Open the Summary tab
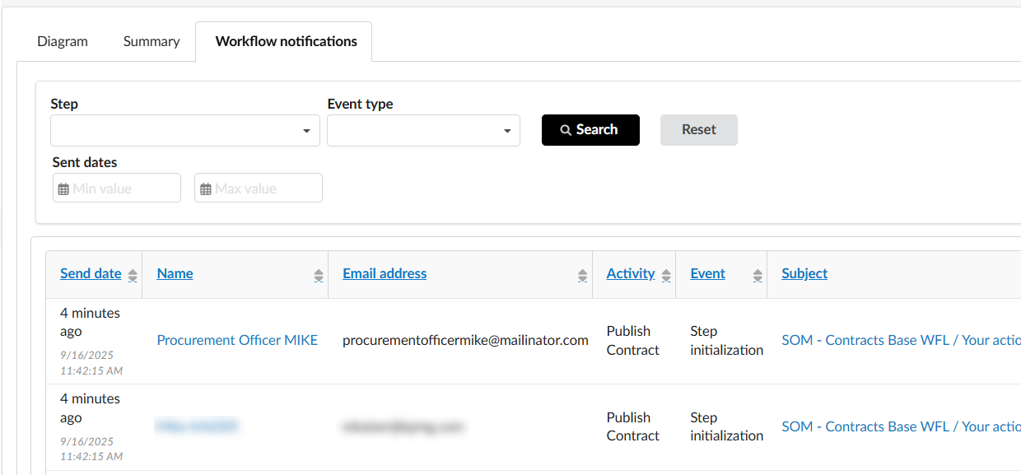1021x475 pixels. coord(152,41)
